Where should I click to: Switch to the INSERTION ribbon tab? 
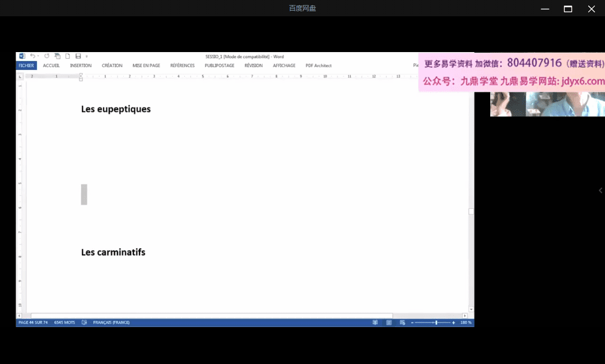click(81, 66)
